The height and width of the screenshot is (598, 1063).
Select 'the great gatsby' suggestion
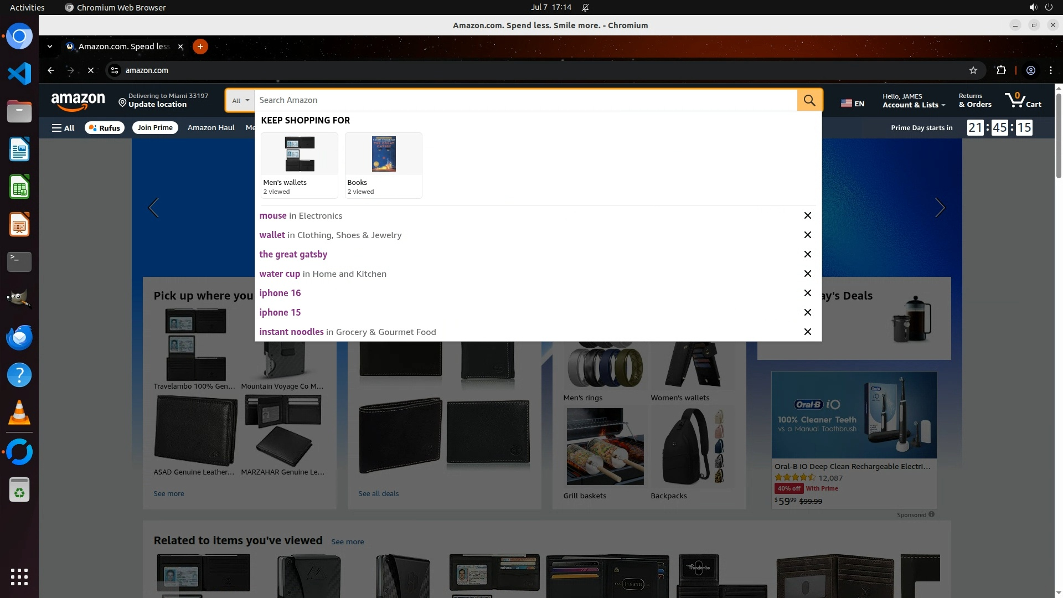(293, 254)
